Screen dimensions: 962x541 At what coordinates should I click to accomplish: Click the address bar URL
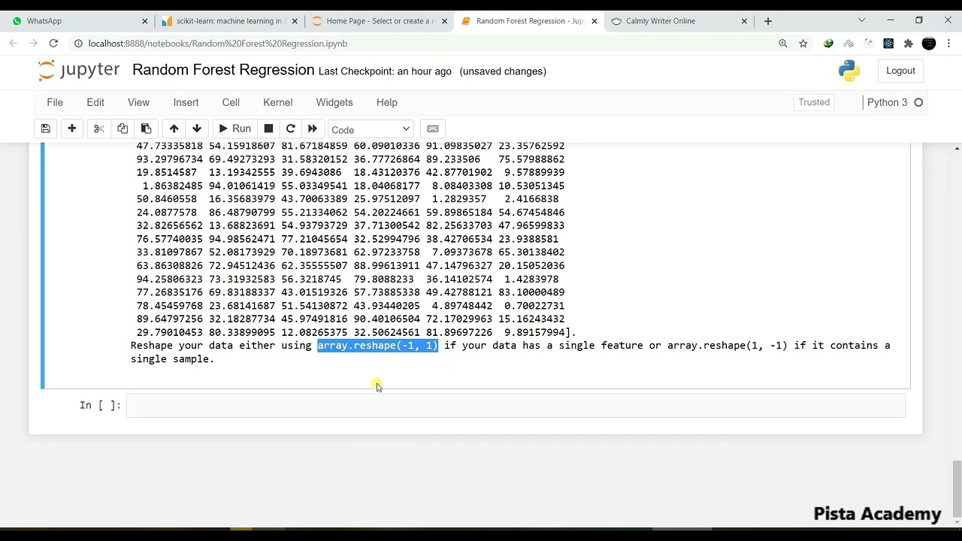coord(218,44)
